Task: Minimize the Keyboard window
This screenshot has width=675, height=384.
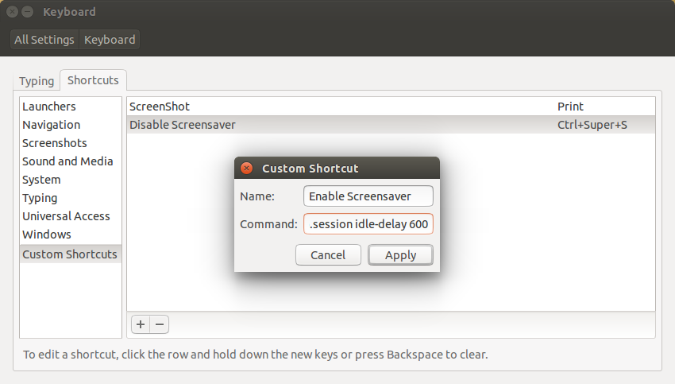Action: 28,12
